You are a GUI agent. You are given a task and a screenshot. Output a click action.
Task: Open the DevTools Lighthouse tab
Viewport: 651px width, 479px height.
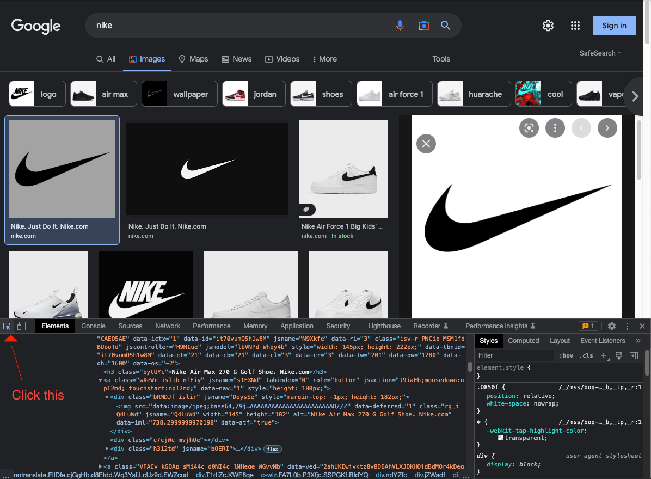(x=384, y=326)
